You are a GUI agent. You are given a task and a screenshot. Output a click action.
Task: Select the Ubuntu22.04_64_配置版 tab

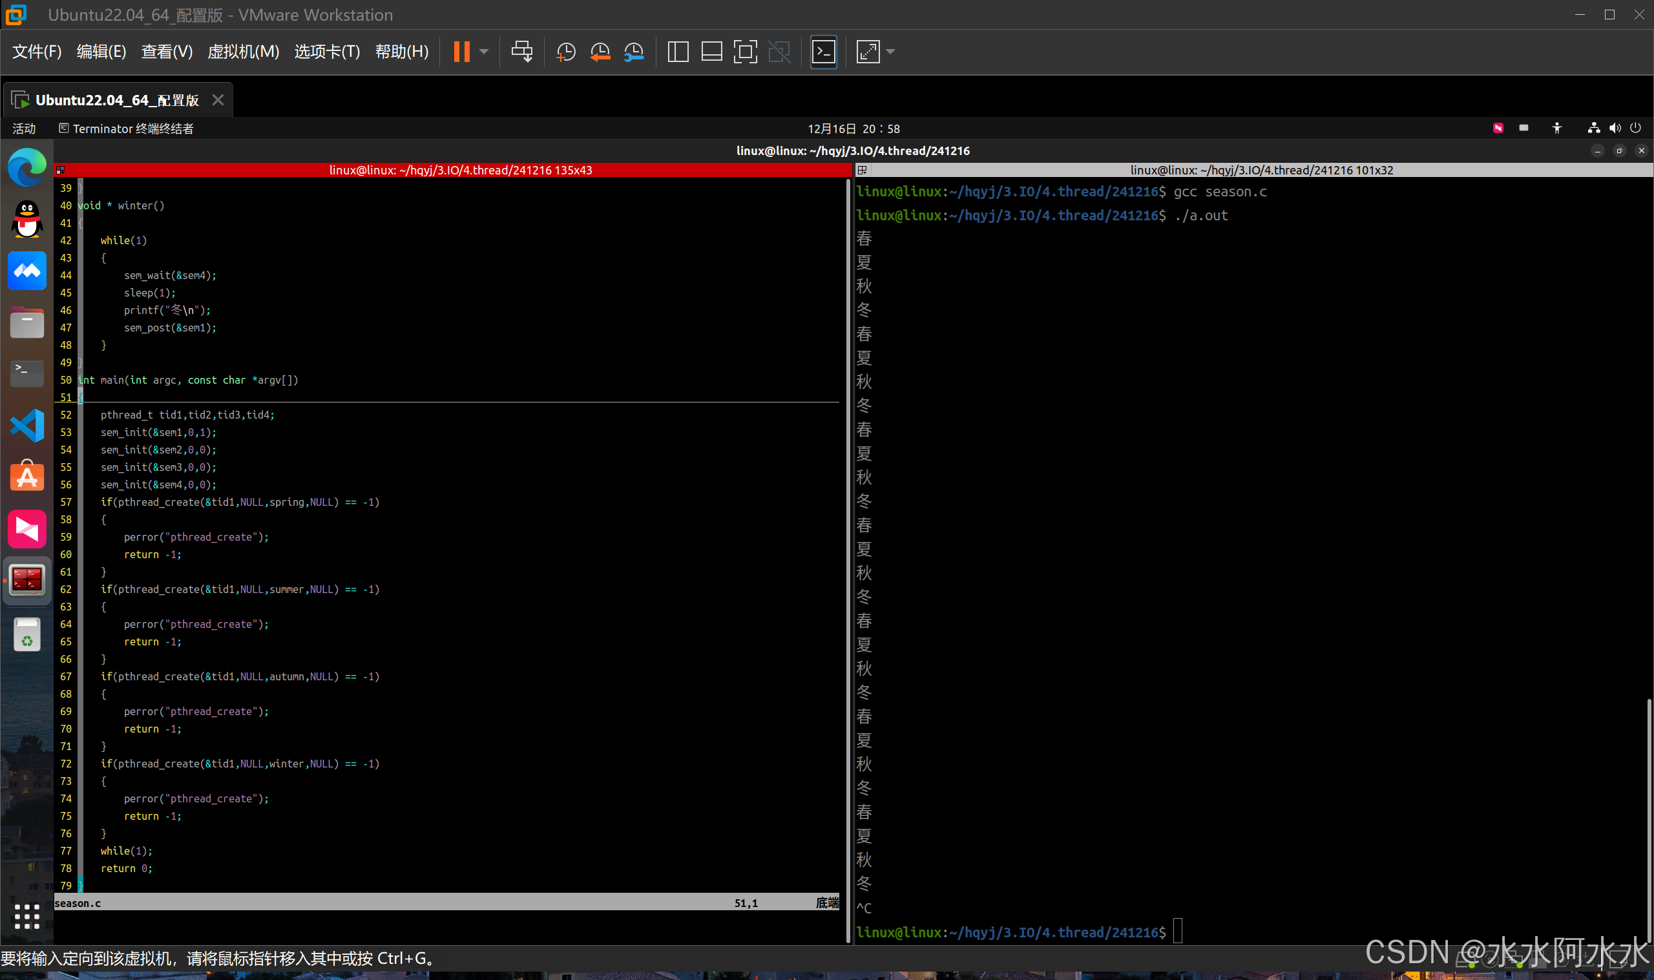pos(117,100)
